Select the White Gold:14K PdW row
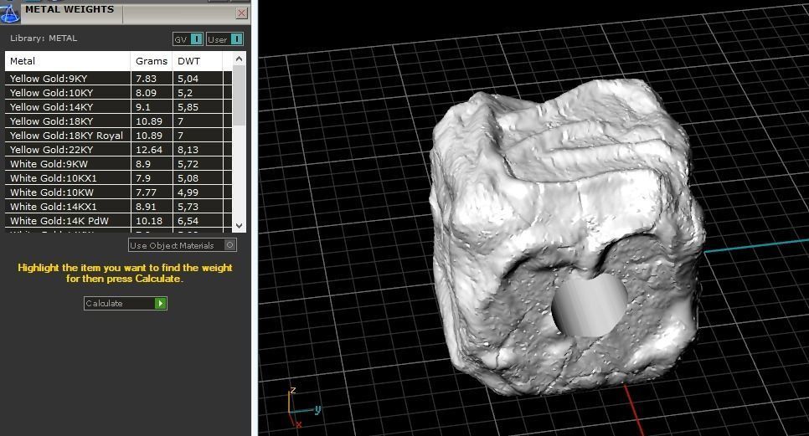The width and height of the screenshot is (809, 436). tap(119, 221)
